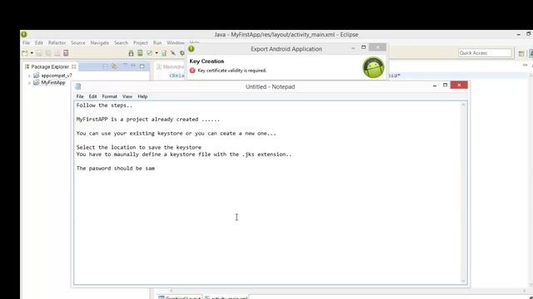533x299 pixels.
Task: Minimize the Package Explorer view
Action: point(133,66)
